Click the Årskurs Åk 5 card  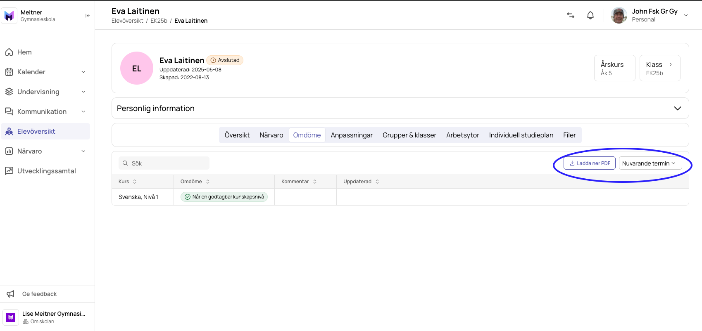pyautogui.click(x=615, y=68)
